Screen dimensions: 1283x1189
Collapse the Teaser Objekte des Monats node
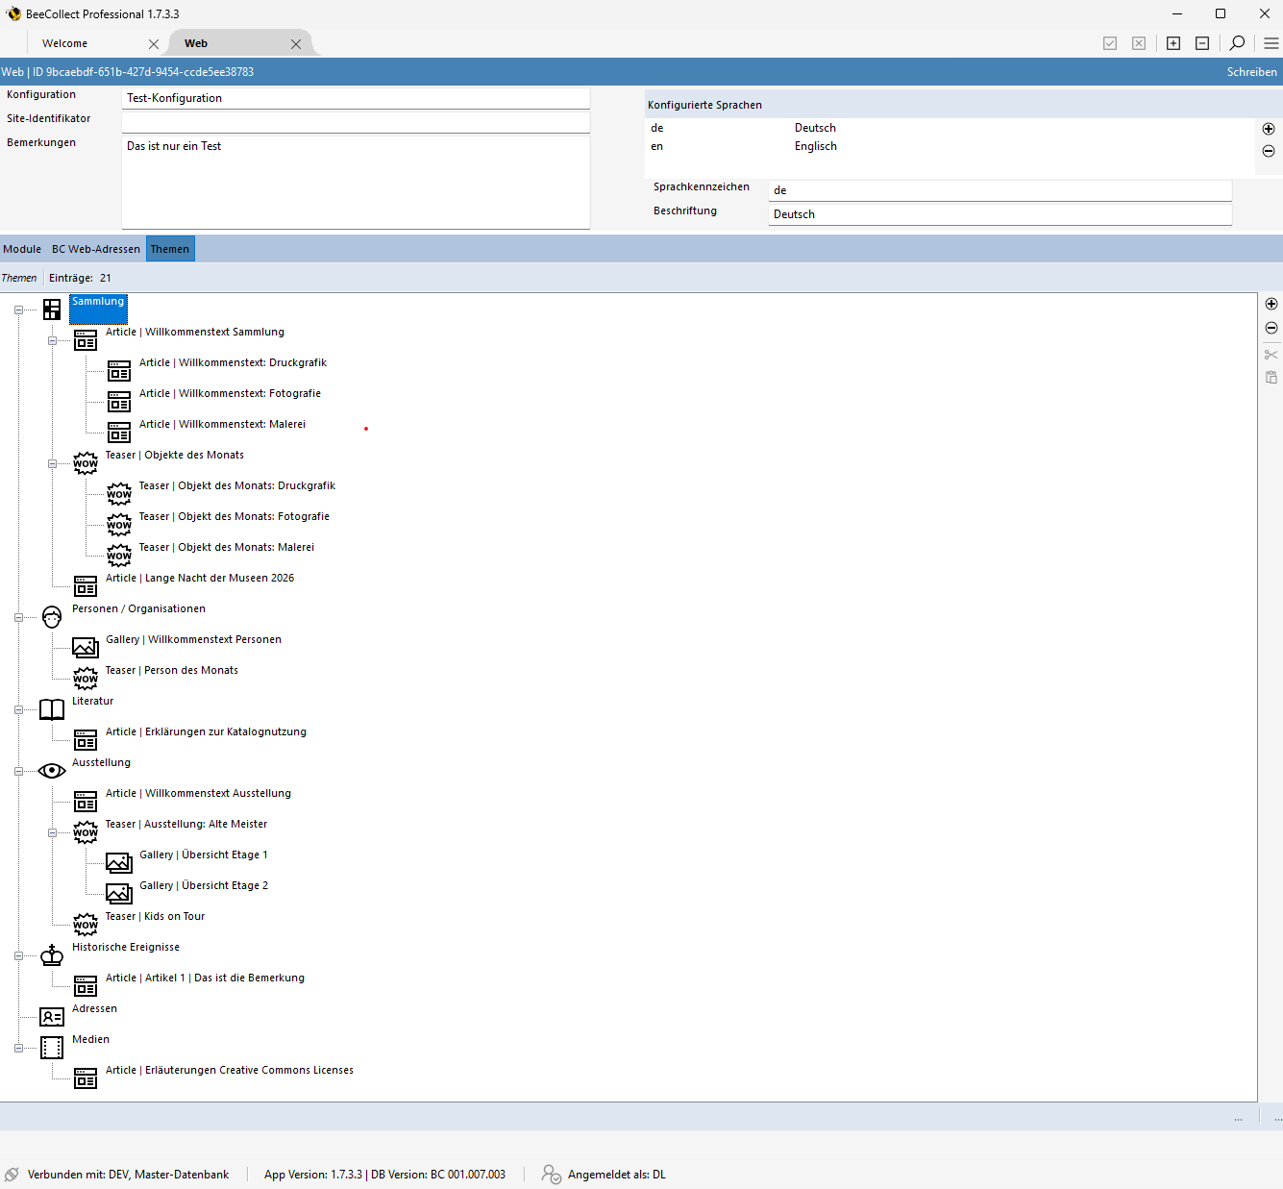[x=53, y=463]
